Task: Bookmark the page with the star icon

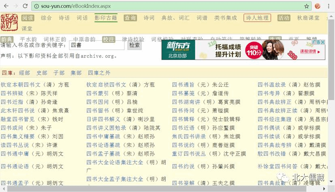Action: 307,6
